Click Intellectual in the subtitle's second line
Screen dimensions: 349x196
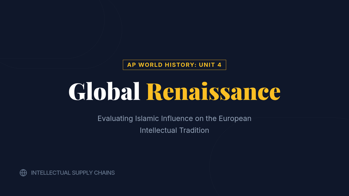(158, 130)
